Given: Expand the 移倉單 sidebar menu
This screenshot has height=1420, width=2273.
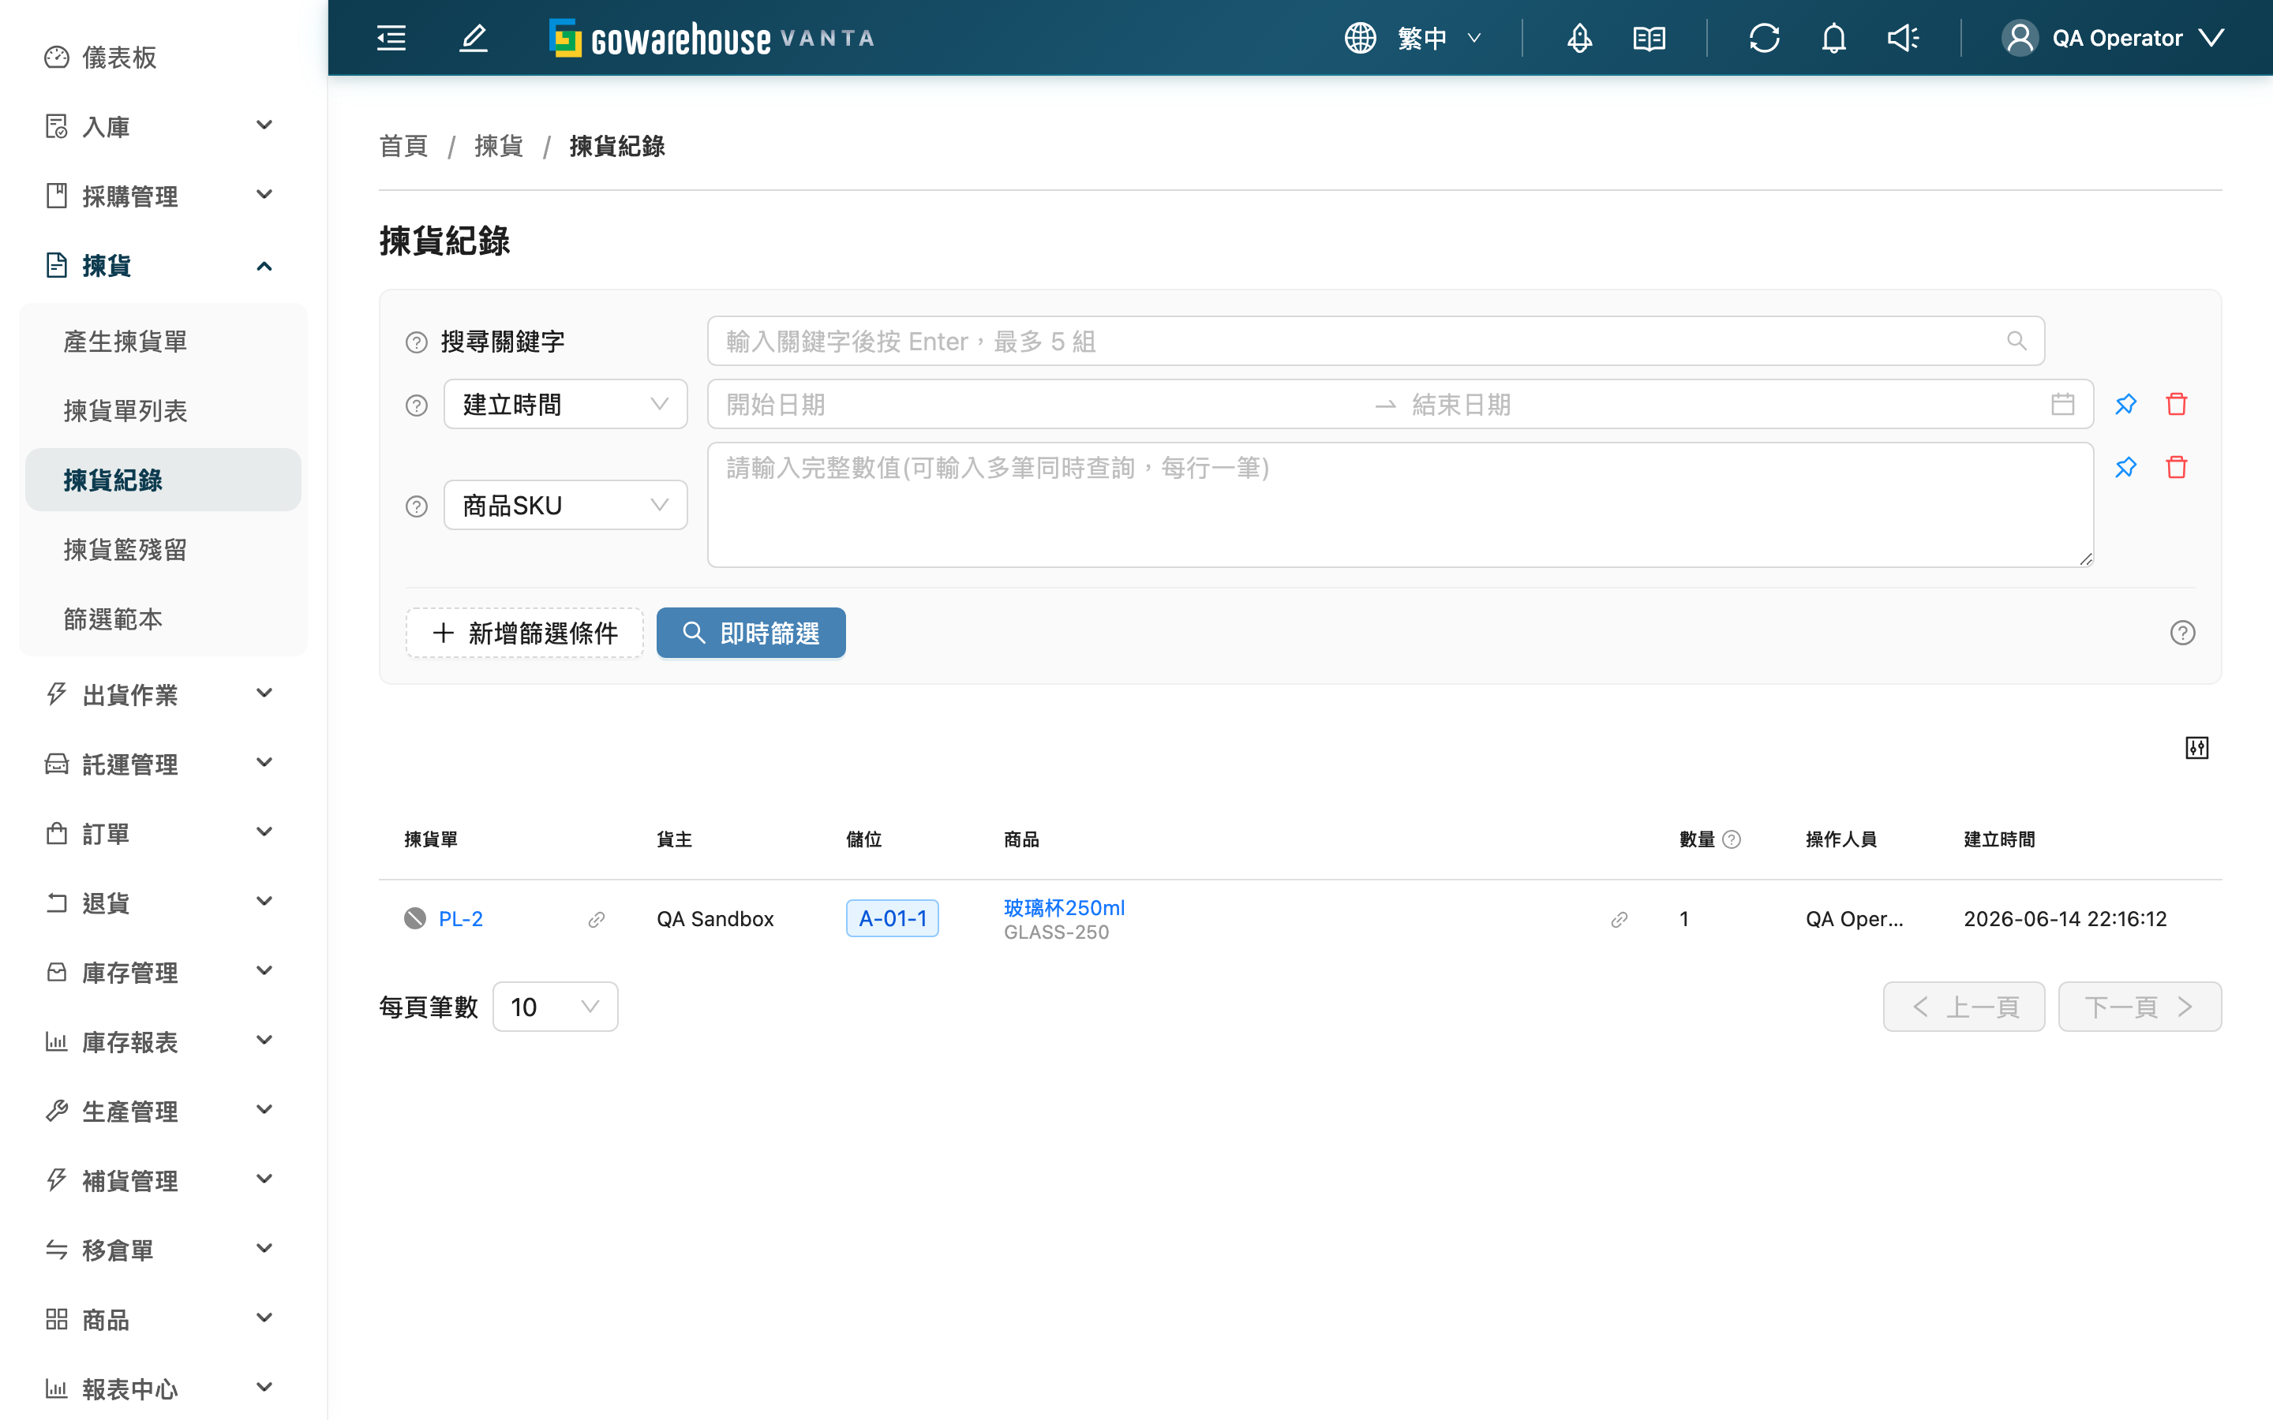Looking at the screenshot, I should (x=163, y=1250).
